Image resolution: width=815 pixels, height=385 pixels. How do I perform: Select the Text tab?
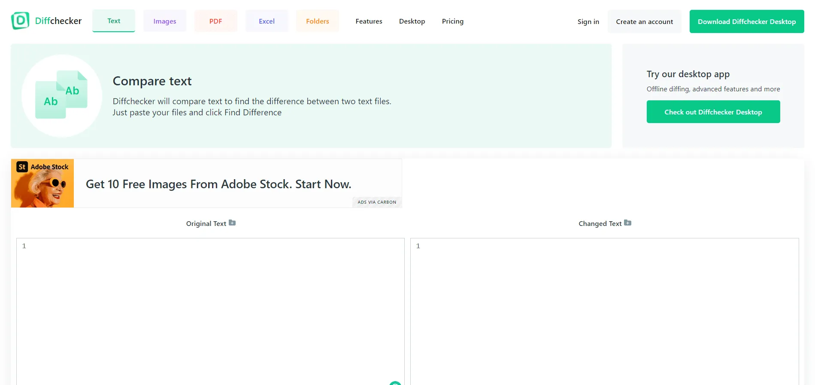[114, 21]
